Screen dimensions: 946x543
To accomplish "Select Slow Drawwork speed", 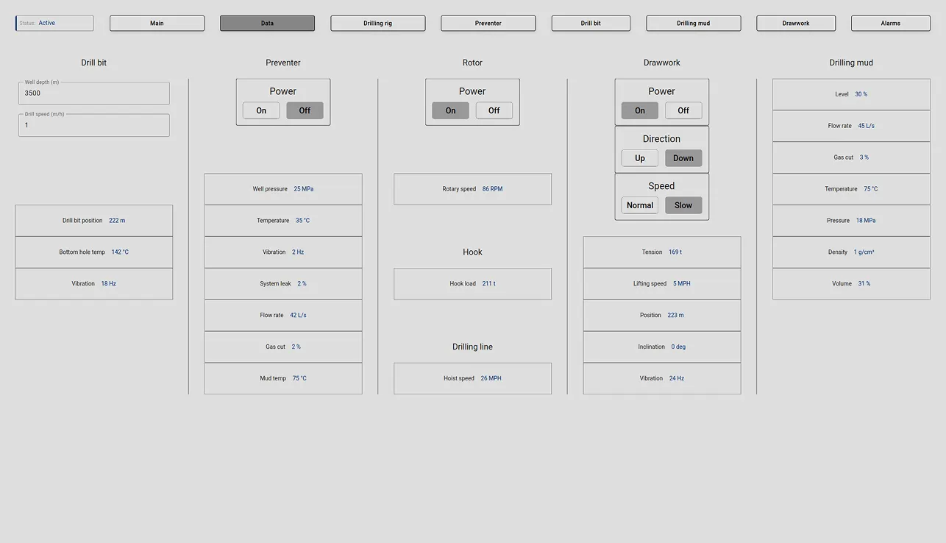I will pyautogui.click(x=683, y=205).
